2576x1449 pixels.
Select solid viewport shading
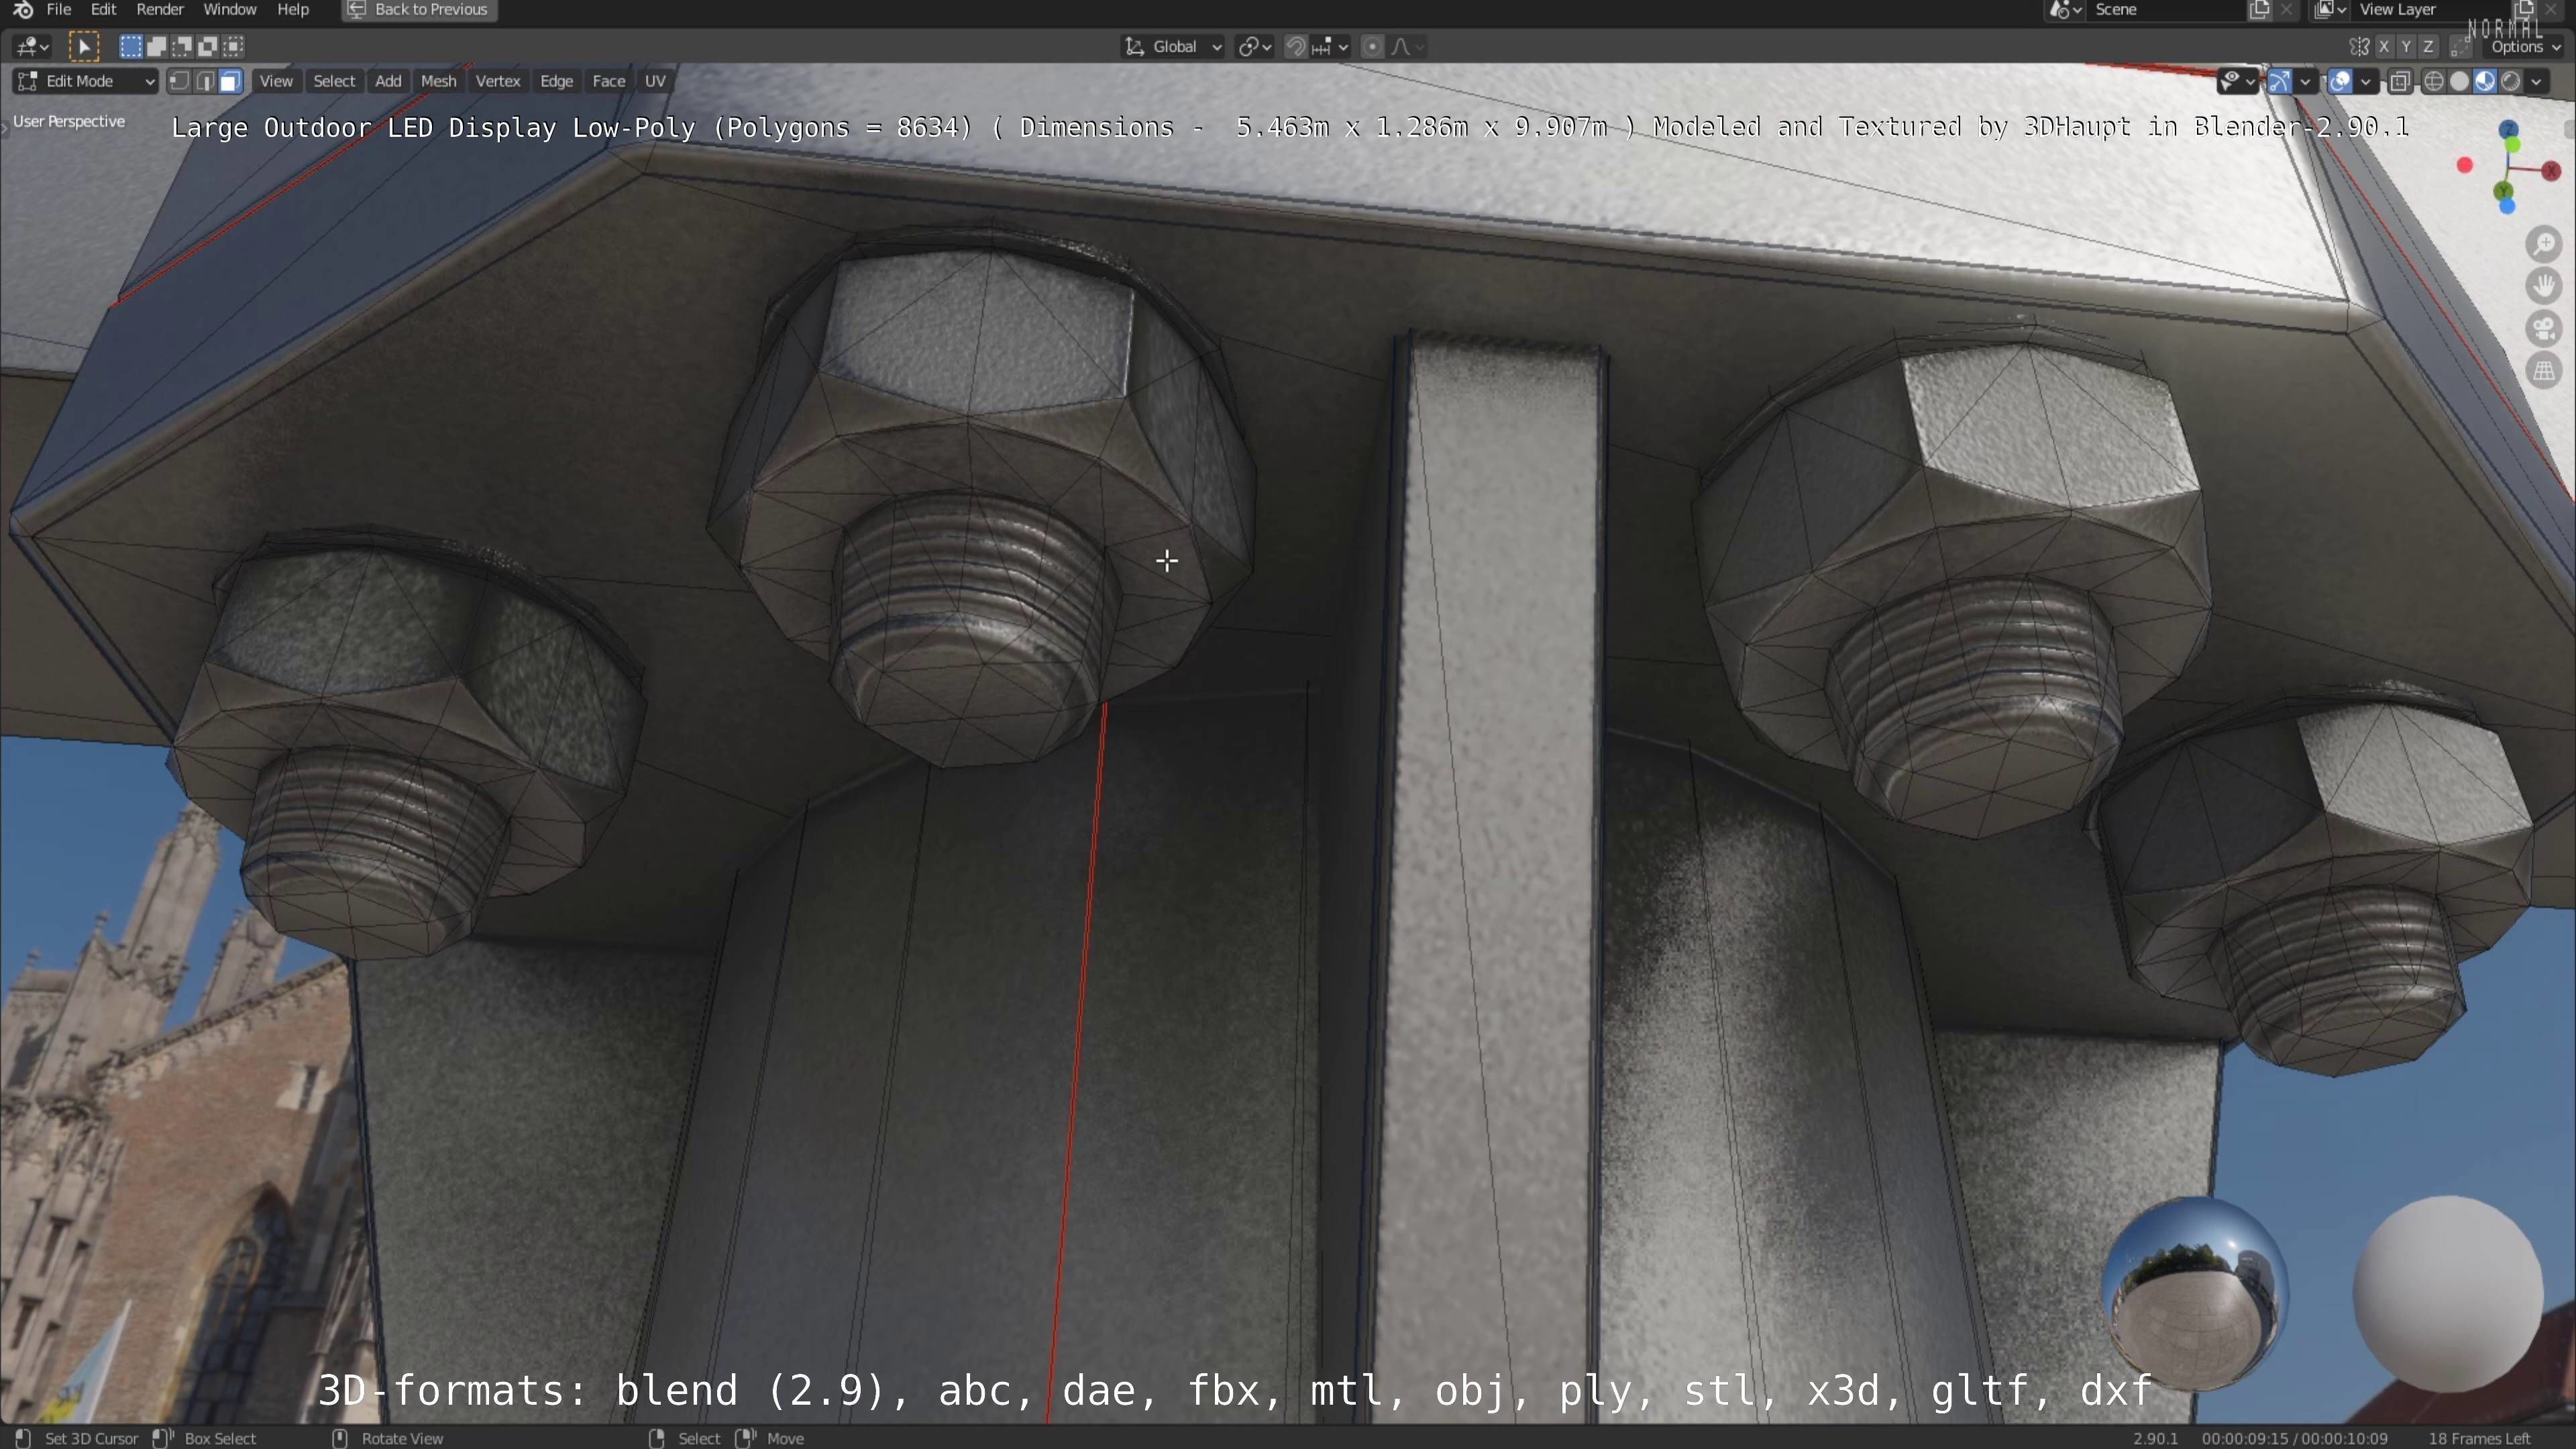tap(2460, 82)
